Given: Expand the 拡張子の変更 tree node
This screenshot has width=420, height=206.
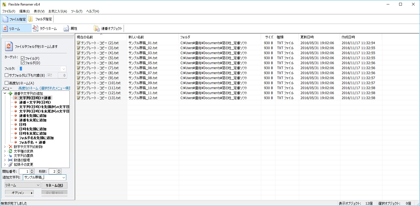Looking at the screenshot, I should [x=5, y=164].
